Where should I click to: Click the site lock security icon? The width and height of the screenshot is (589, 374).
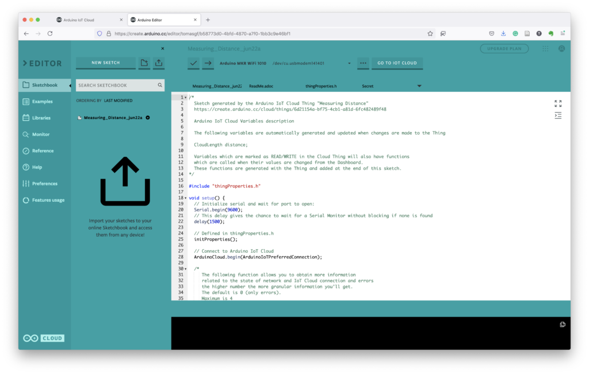click(109, 33)
